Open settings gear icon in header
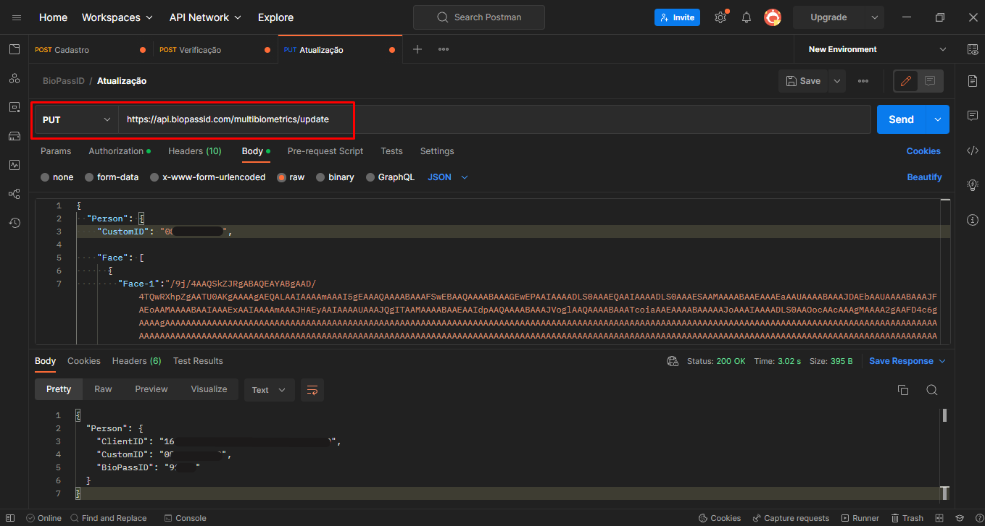 [720, 17]
